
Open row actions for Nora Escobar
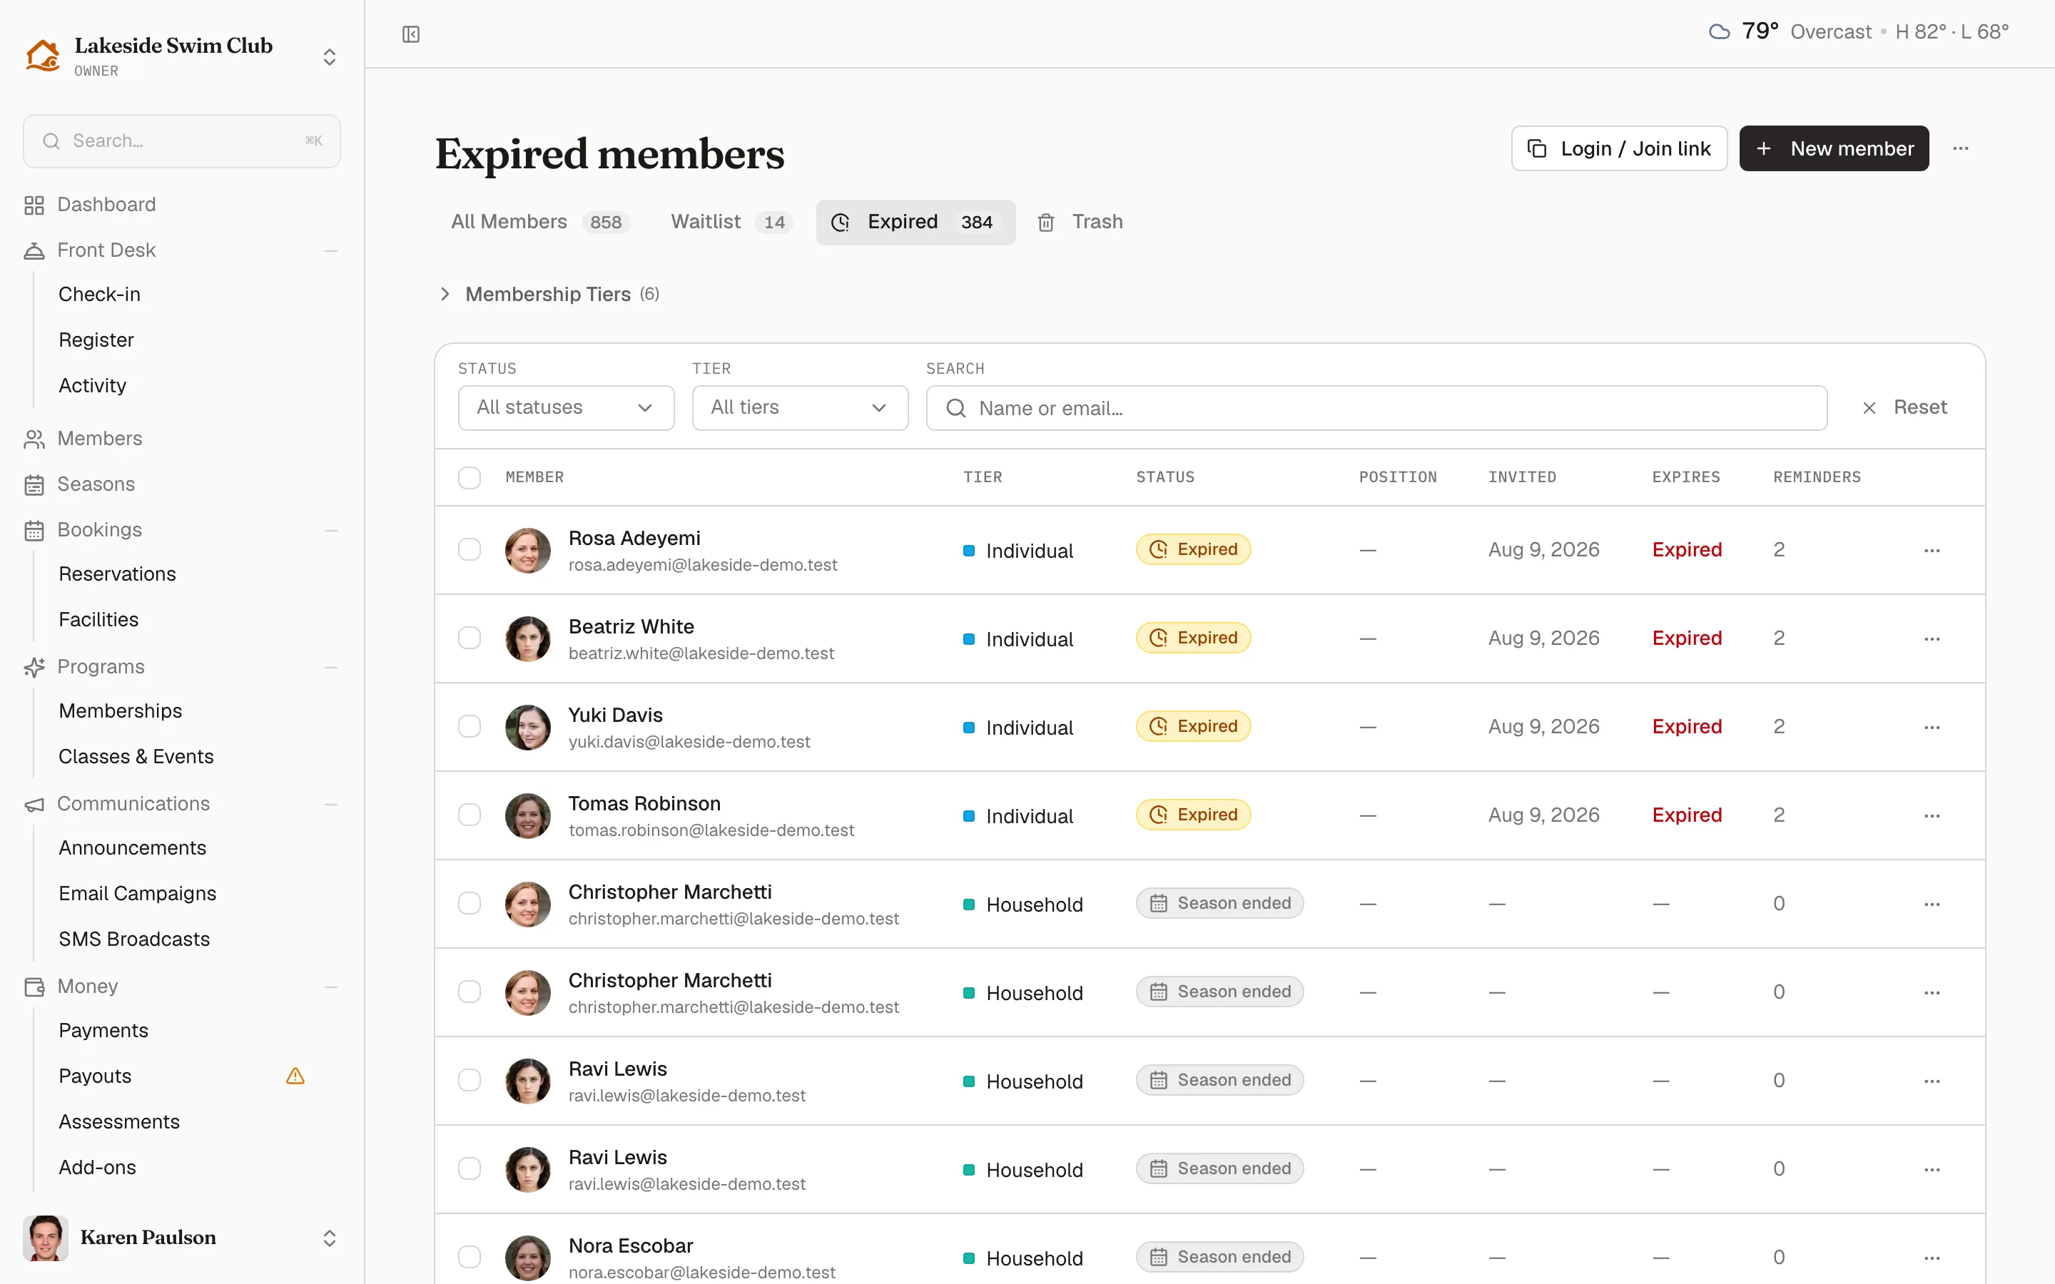[x=1932, y=1258]
